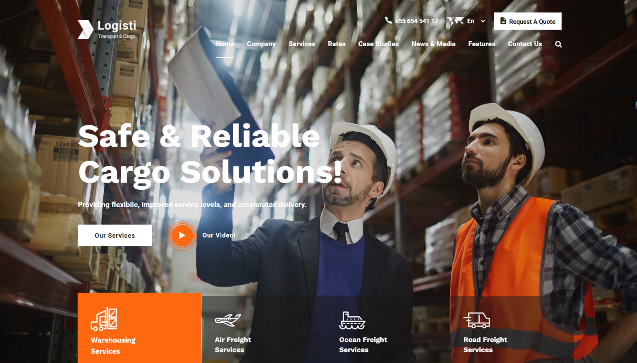Open the Contact Us link
637x363 pixels.
click(525, 44)
